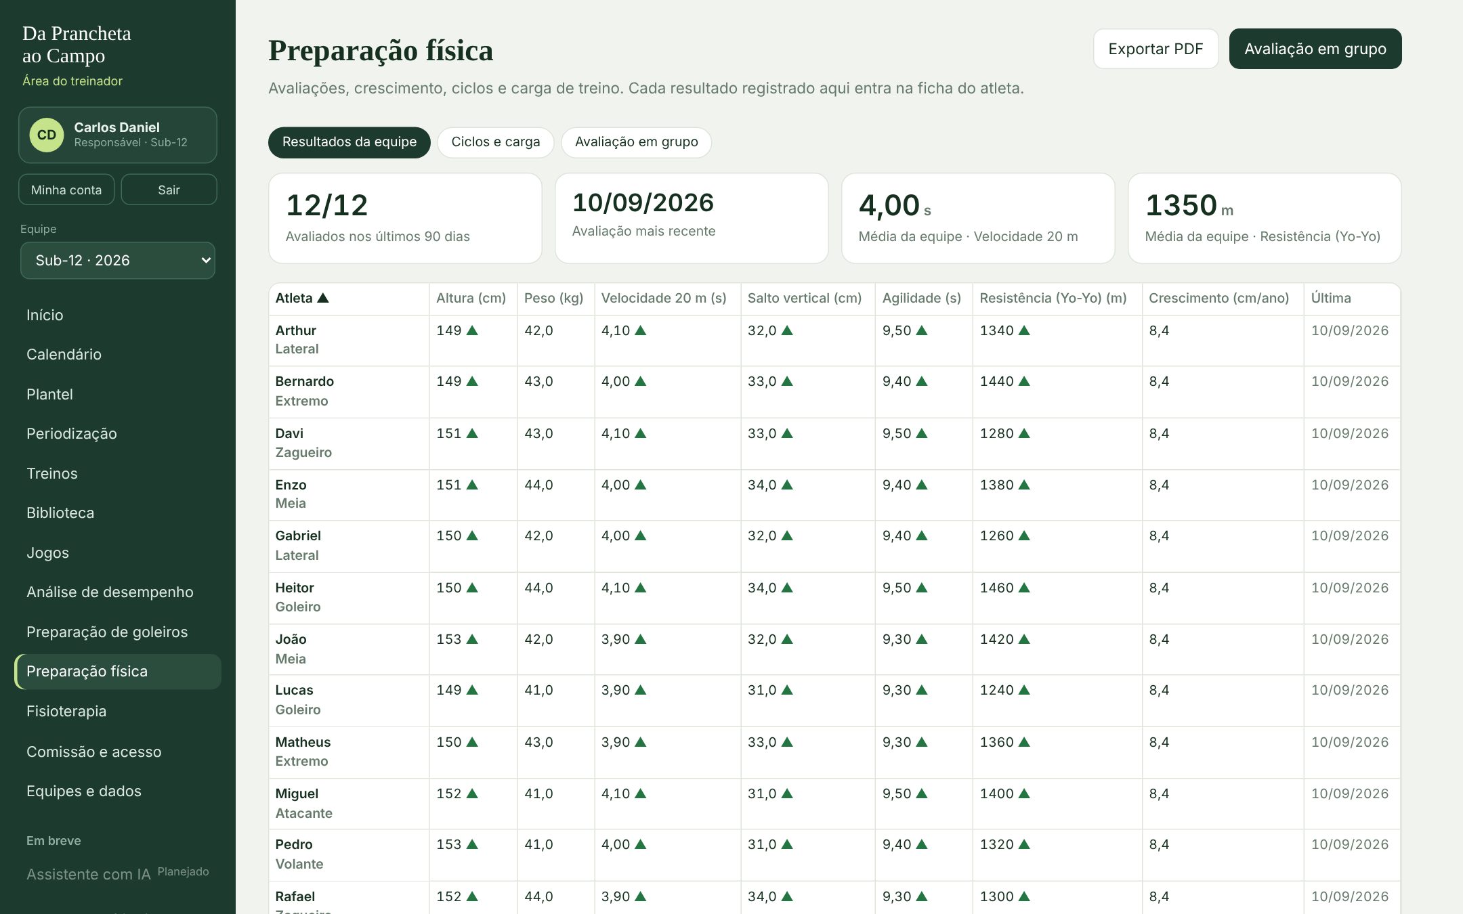
Task: Click the arrow beside Arthur's salto vertical 32,0
Action: click(787, 330)
